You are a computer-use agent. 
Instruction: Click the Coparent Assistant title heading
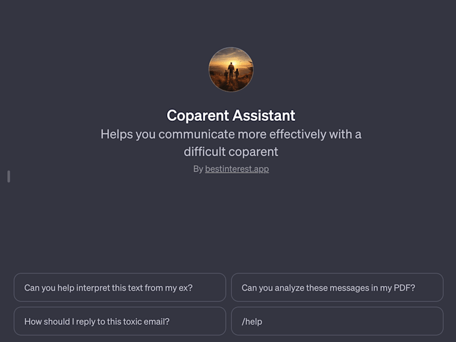(x=231, y=116)
